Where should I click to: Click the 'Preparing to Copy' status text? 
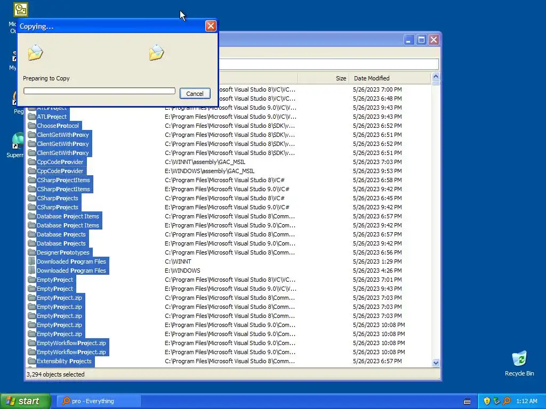pos(46,78)
